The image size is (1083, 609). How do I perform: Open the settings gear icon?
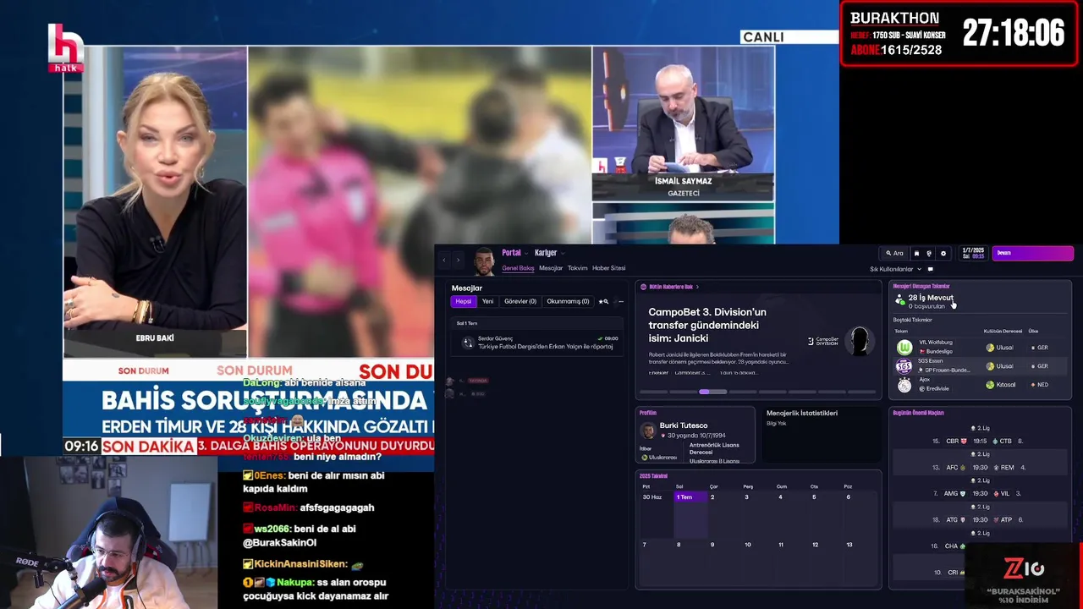(943, 253)
